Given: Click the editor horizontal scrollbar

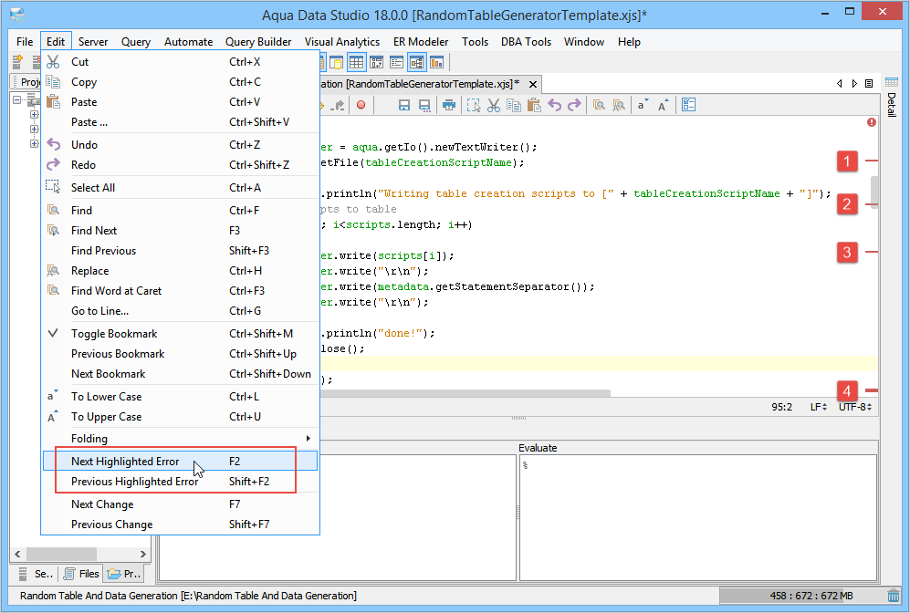Looking at the screenshot, I should click(465, 393).
